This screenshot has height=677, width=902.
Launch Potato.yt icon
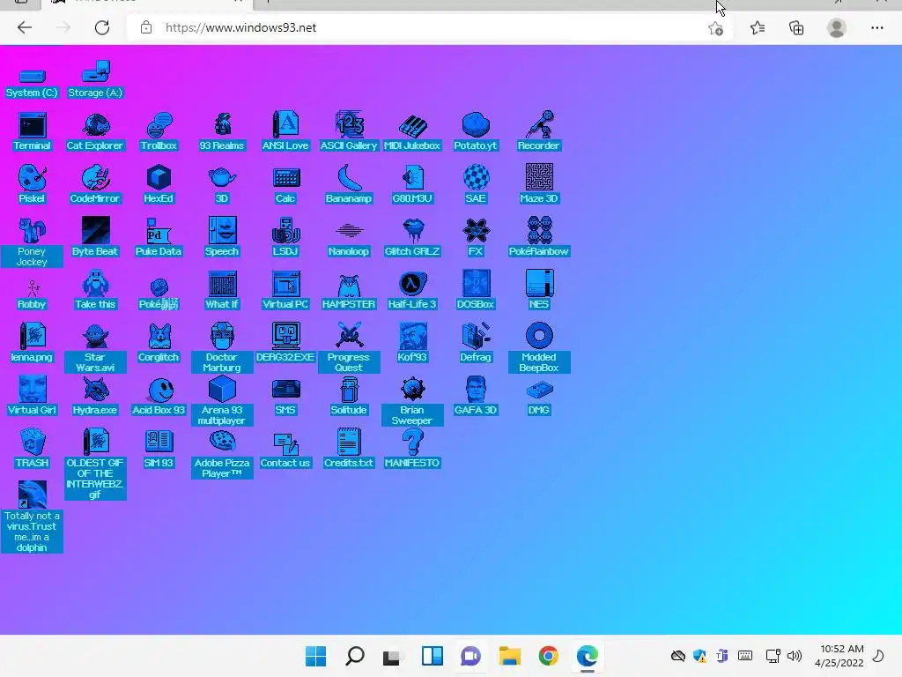475,132
